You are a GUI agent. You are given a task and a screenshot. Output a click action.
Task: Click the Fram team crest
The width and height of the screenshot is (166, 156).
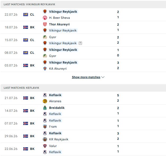coord(45,127)
